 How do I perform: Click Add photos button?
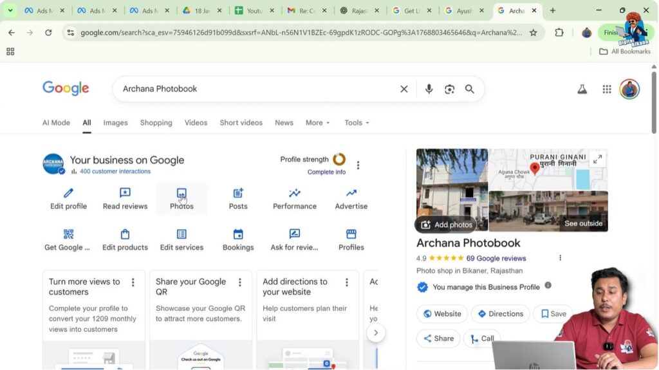[x=447, y=225]
